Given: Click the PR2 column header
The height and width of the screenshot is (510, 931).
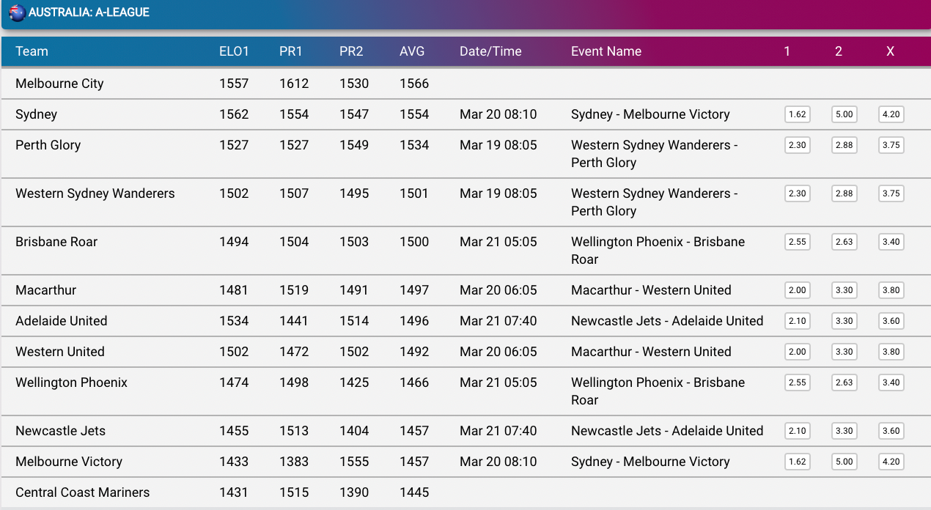Looking at the screenshot, I should (x=351, y=51).
